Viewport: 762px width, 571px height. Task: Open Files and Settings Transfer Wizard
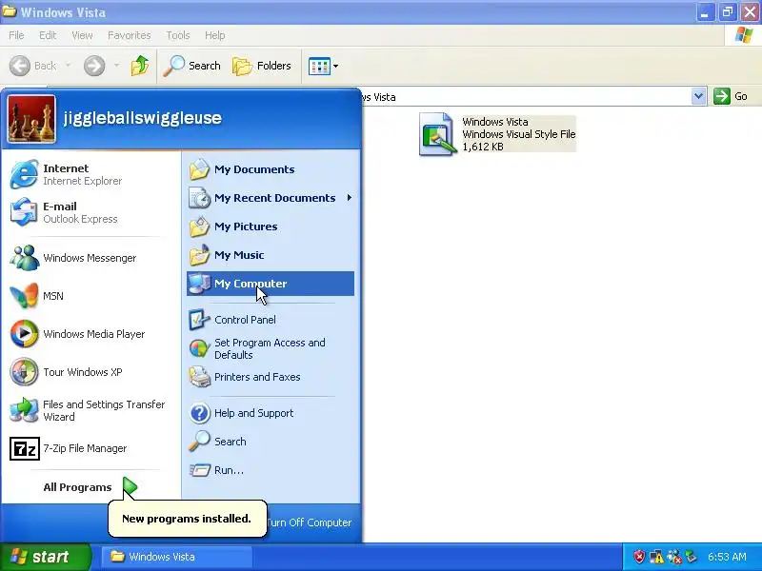pyautogui.click(x=90, y=410)
